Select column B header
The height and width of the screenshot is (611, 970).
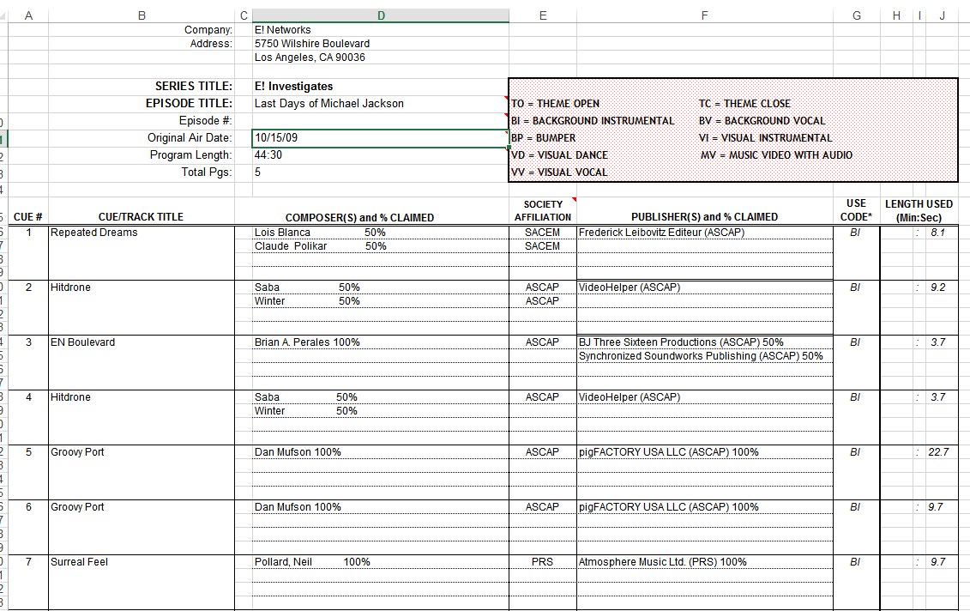tap(142, 15)
